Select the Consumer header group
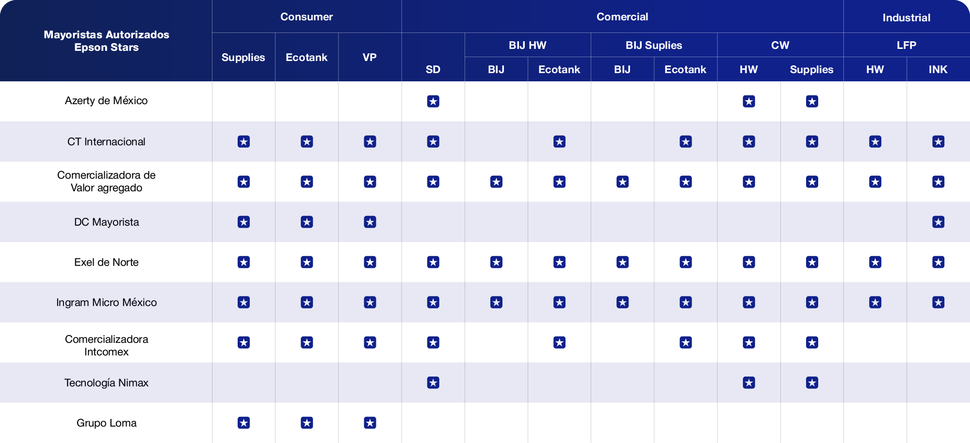 307,16
